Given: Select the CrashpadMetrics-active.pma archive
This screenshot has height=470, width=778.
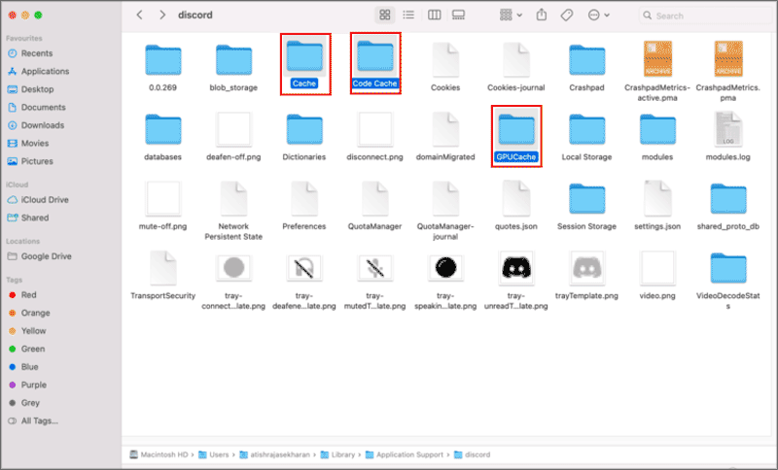Looking at the screenshot, I should click(657, 59).
